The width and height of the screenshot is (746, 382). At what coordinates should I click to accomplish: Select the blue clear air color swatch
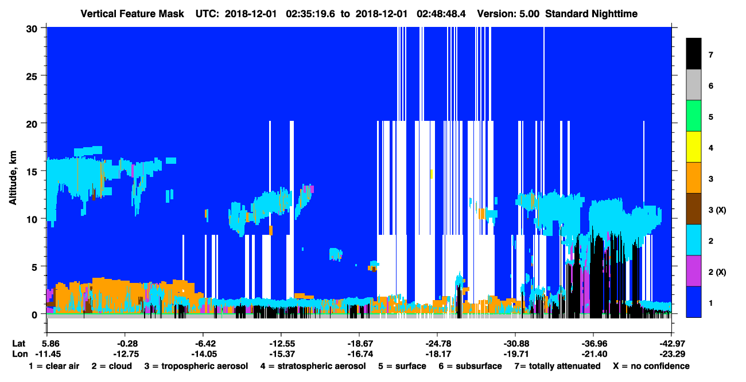pyautogui.click(x=694, y=302)
